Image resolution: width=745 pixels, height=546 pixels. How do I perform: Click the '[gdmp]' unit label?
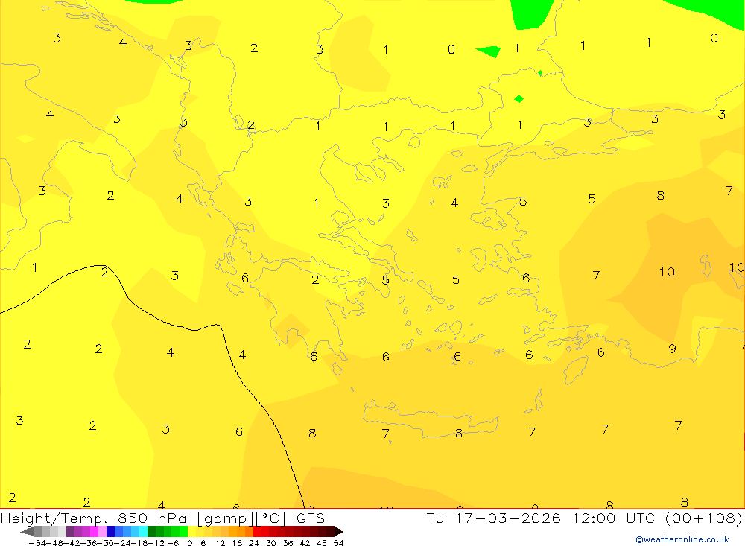pyautogui.click(x=225, y=518)
